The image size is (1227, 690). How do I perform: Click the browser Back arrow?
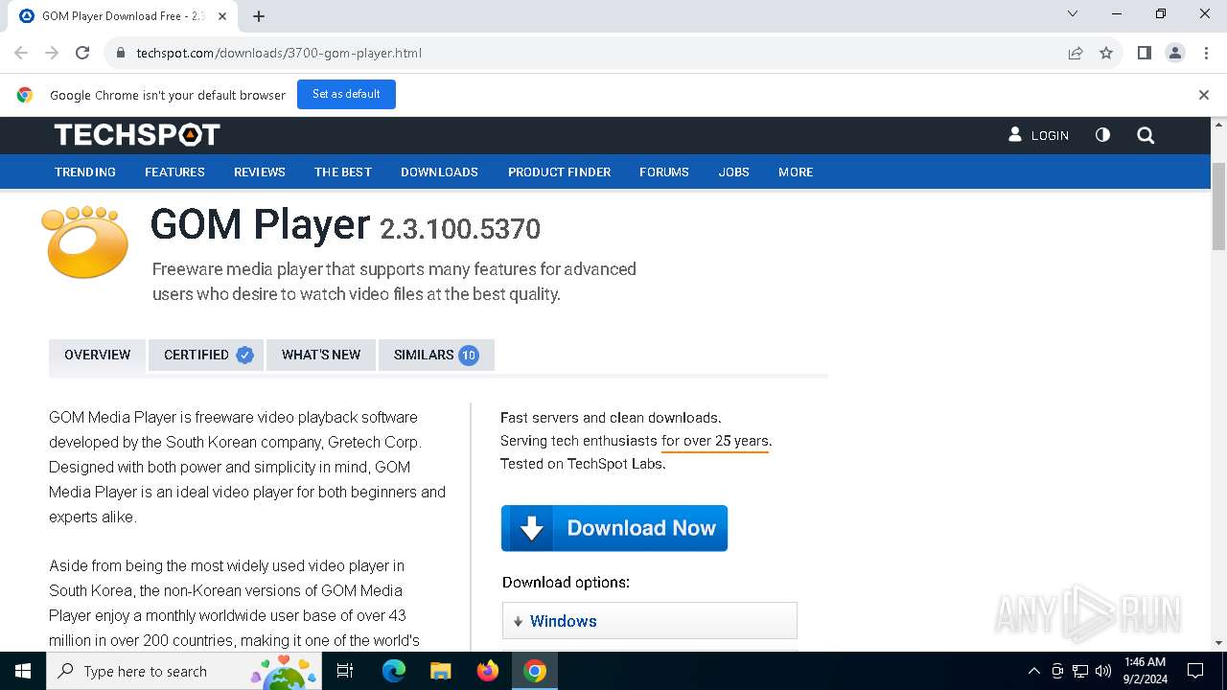click(21, 53)
